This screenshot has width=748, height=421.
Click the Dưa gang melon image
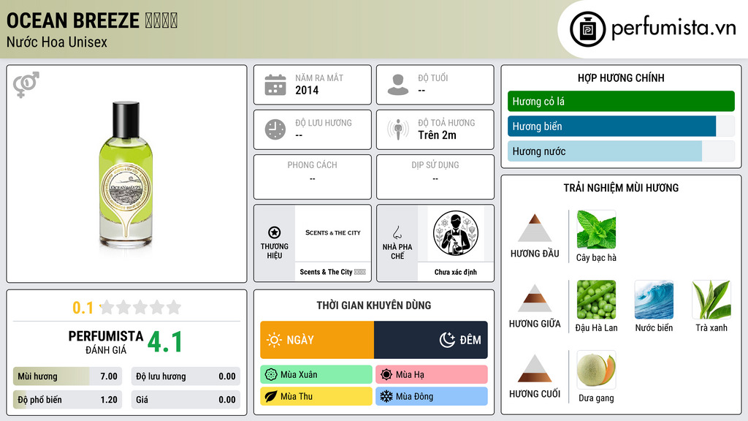coord(596,370)
